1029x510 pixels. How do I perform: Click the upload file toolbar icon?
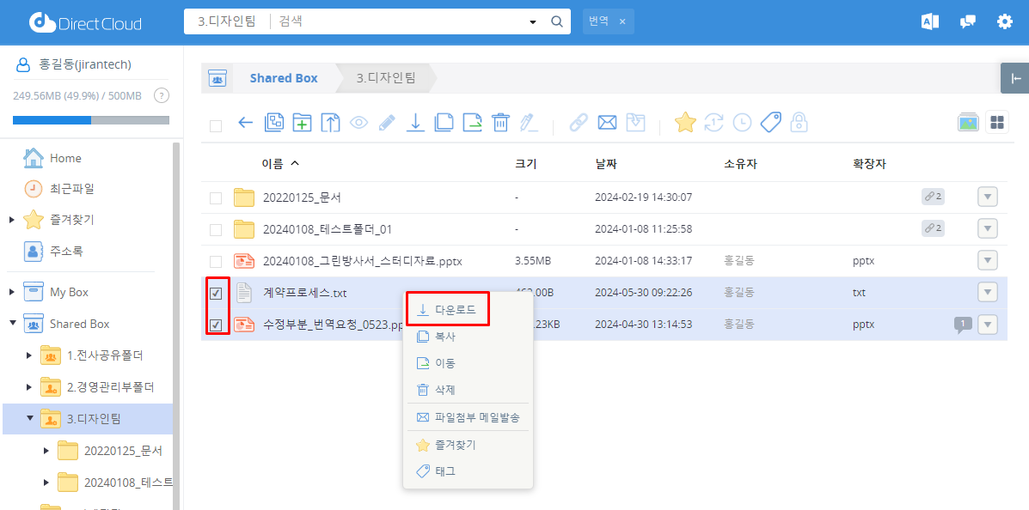pyautogui.click(x=330, y=123)
